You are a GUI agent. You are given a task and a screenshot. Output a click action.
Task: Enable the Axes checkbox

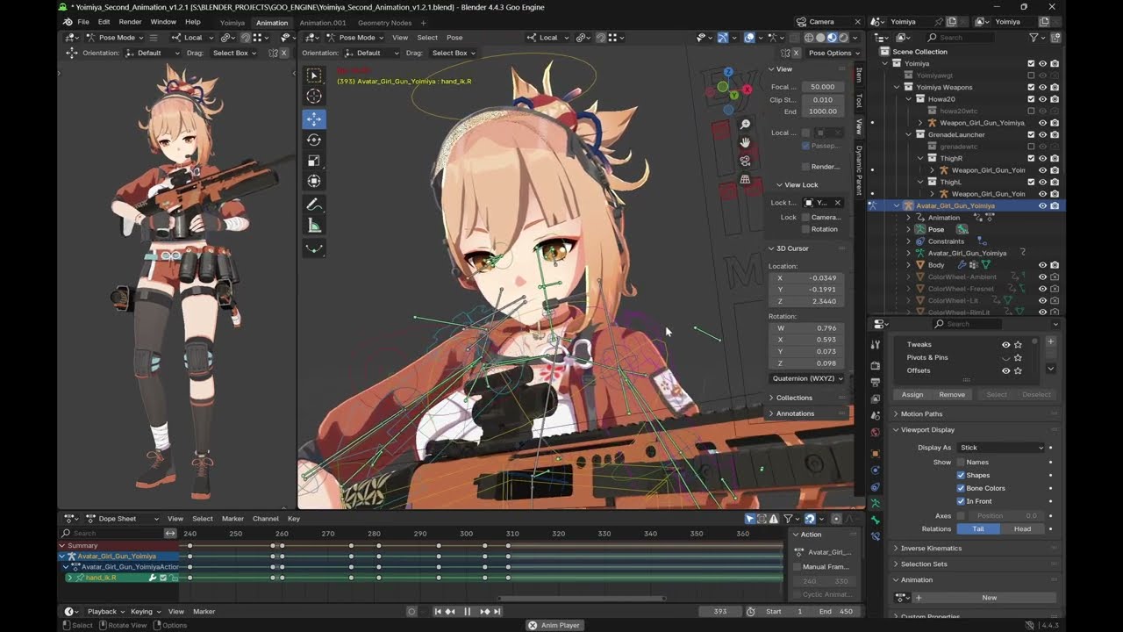click(961, 515)
